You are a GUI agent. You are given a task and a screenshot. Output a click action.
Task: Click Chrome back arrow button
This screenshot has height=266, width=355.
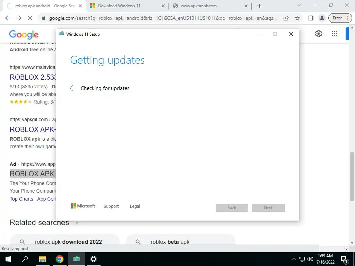click(x=8, y=18)
